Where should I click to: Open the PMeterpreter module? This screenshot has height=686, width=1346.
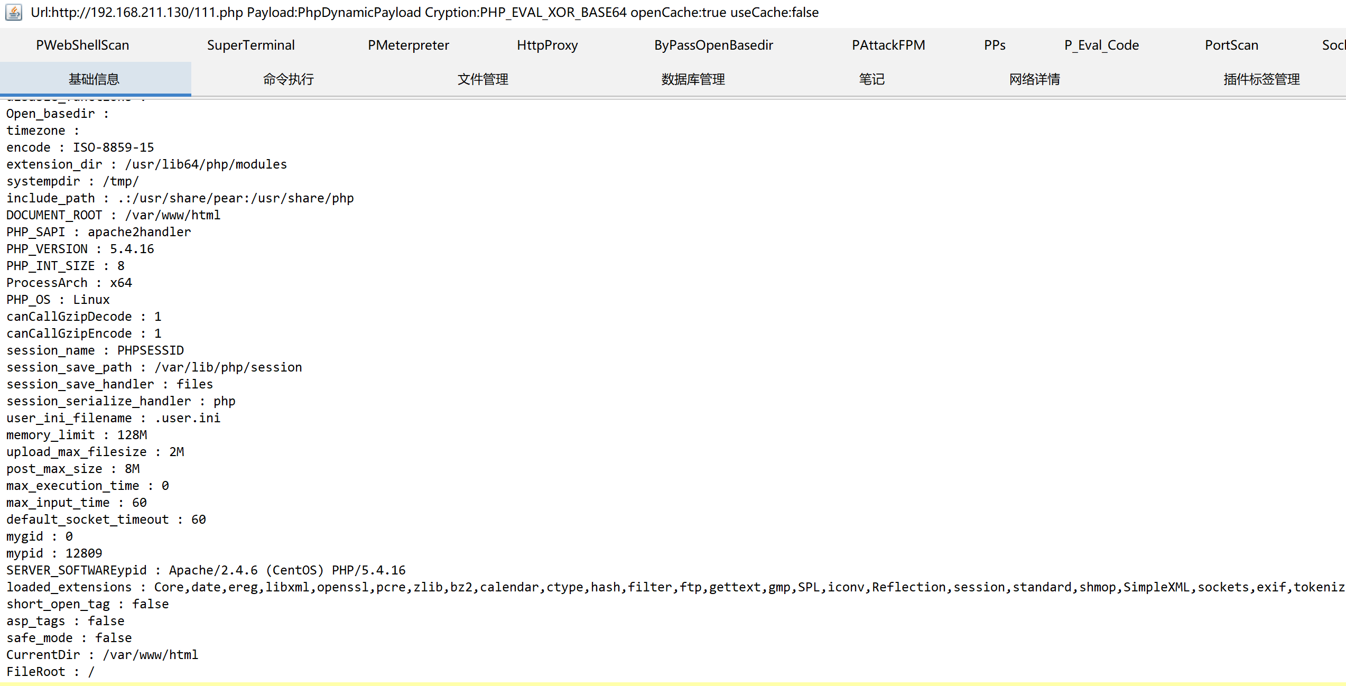tap(408, 45)
